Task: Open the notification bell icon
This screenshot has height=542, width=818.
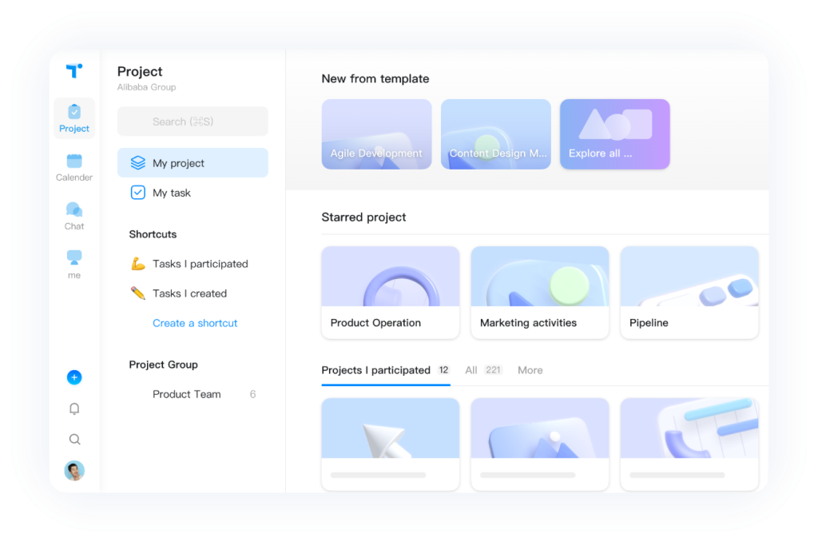Action: click(73, 408)
